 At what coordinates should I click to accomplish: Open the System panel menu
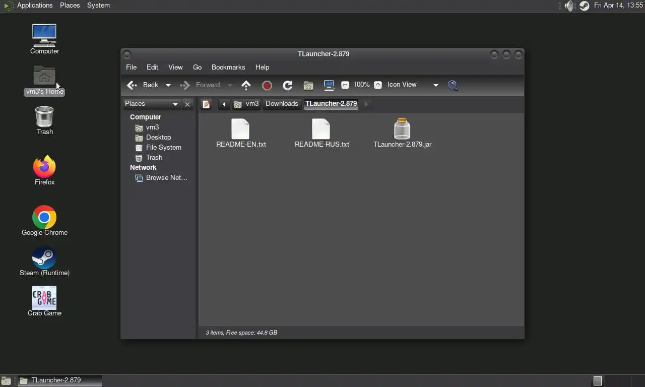tap(98, 6)
